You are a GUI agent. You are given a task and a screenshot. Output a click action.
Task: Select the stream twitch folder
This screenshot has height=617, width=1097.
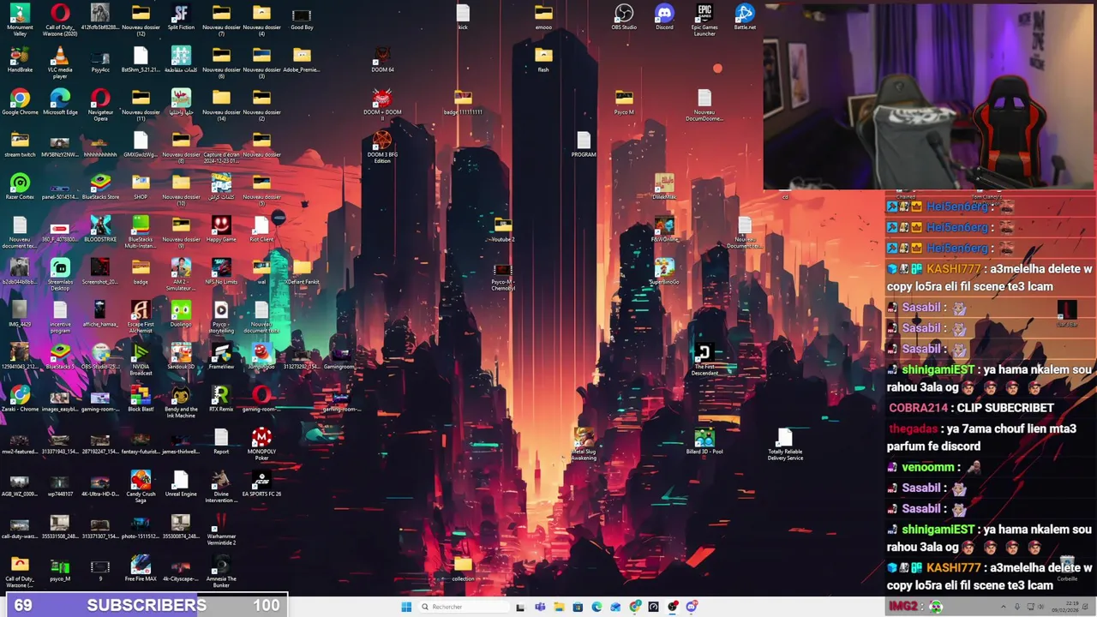point(20,144)
